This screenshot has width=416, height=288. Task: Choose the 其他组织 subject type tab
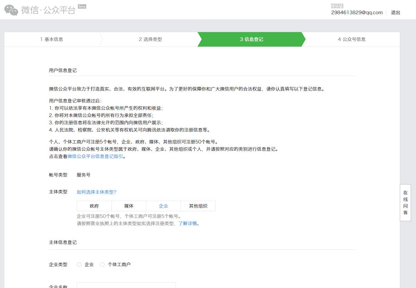[198, 206]
